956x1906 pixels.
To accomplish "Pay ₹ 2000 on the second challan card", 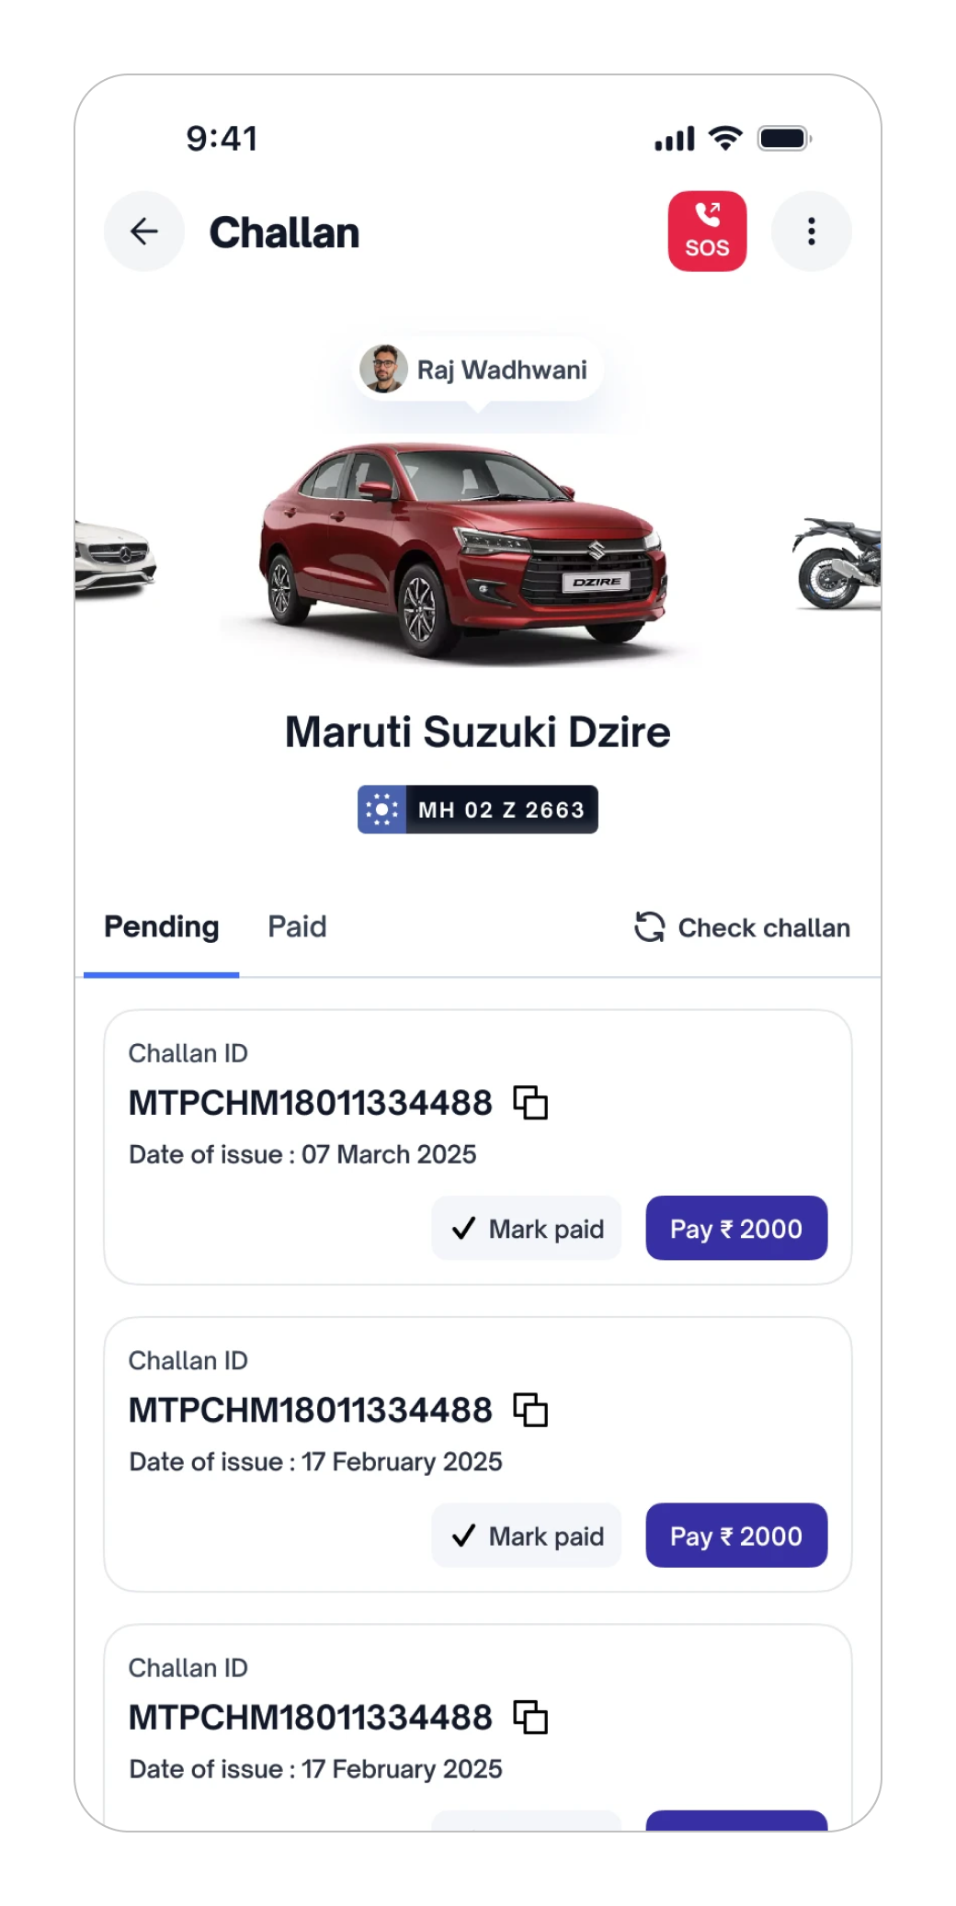I will coord(736,1536).
